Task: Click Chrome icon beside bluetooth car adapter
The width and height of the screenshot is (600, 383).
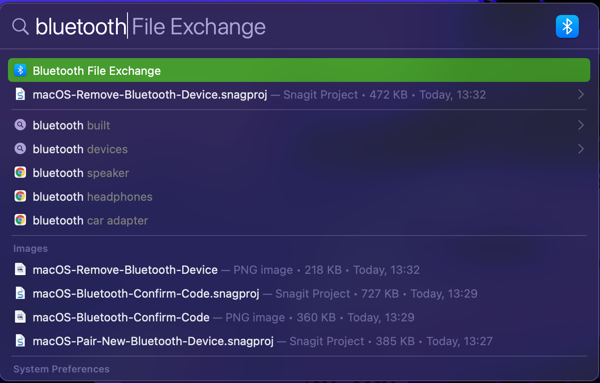Action: pos(20,220)
